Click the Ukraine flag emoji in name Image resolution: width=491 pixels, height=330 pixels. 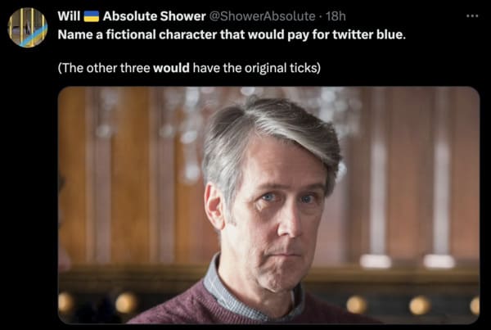pos(92,16)
